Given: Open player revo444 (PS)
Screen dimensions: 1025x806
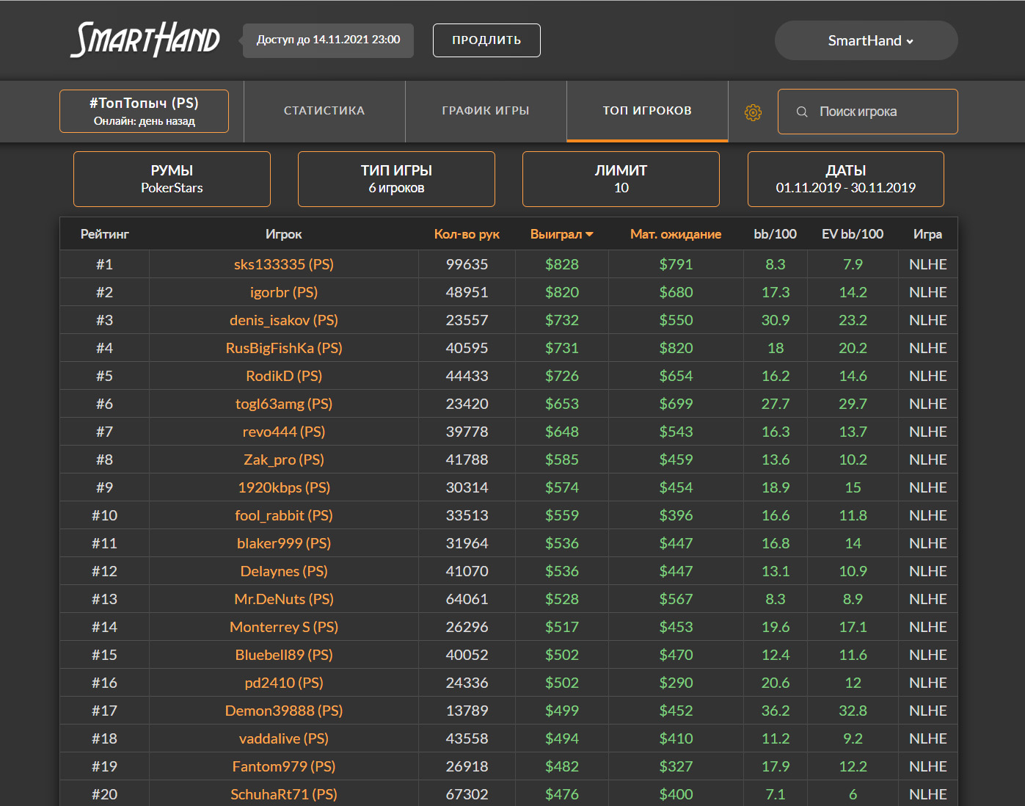Looking at the screenshot, I should [284, 432].
